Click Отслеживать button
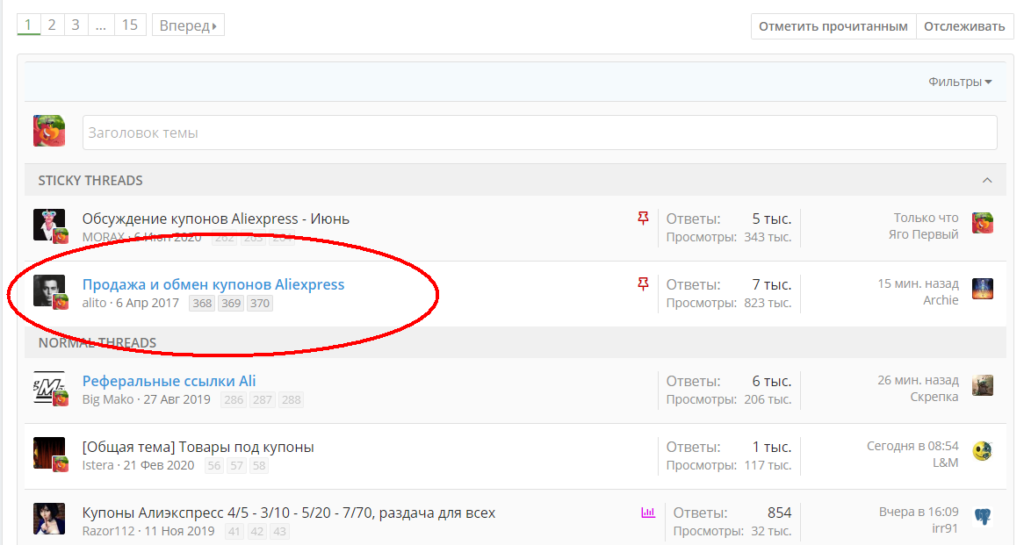The width and height of the screenshot is (1024, 545). 964,26
